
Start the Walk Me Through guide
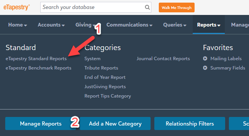point(177,7)
